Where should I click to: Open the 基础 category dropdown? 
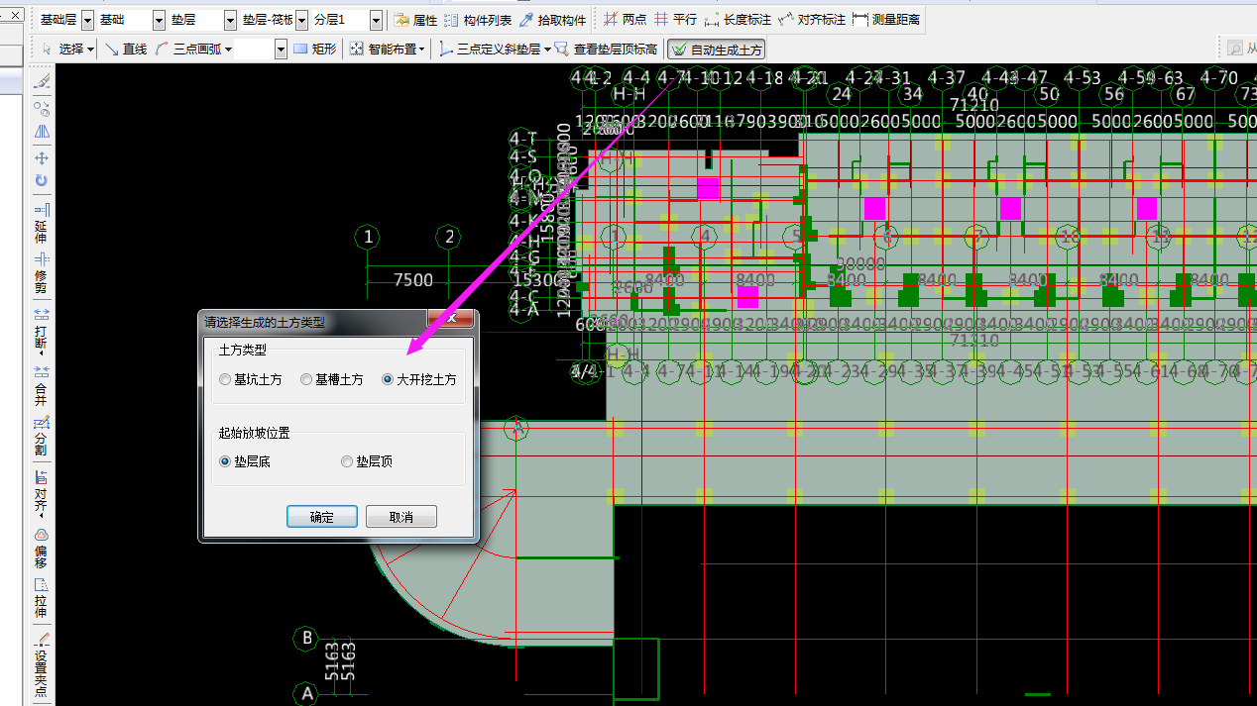click(x=160, y=20)
